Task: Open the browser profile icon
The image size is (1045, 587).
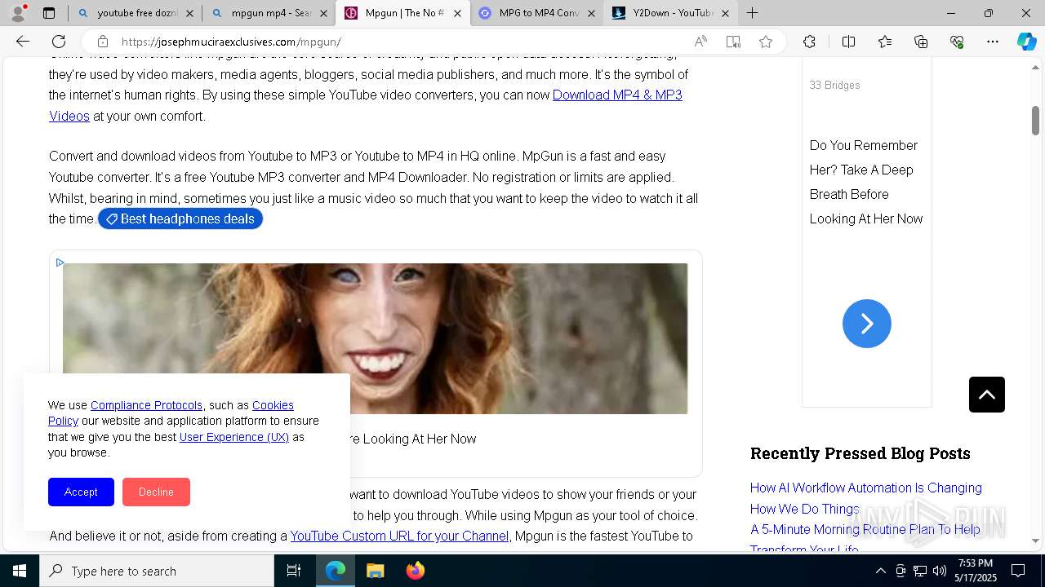Action: pos(18,13)
